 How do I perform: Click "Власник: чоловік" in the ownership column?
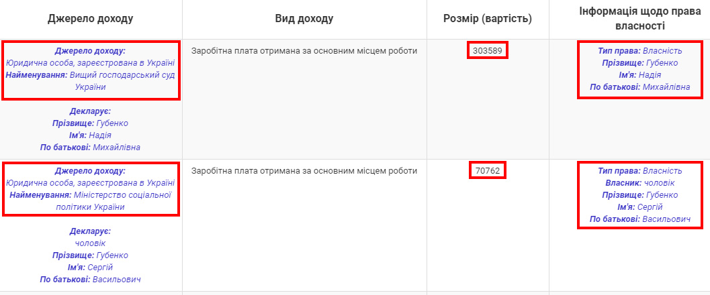[x=639, y=183]
